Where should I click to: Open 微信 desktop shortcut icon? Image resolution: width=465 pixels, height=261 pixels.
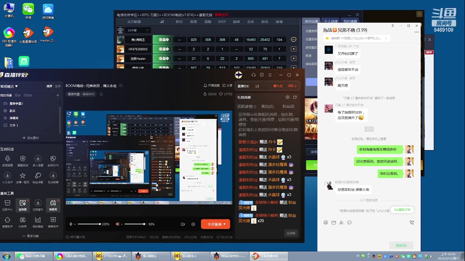click(x=28, y=11)
